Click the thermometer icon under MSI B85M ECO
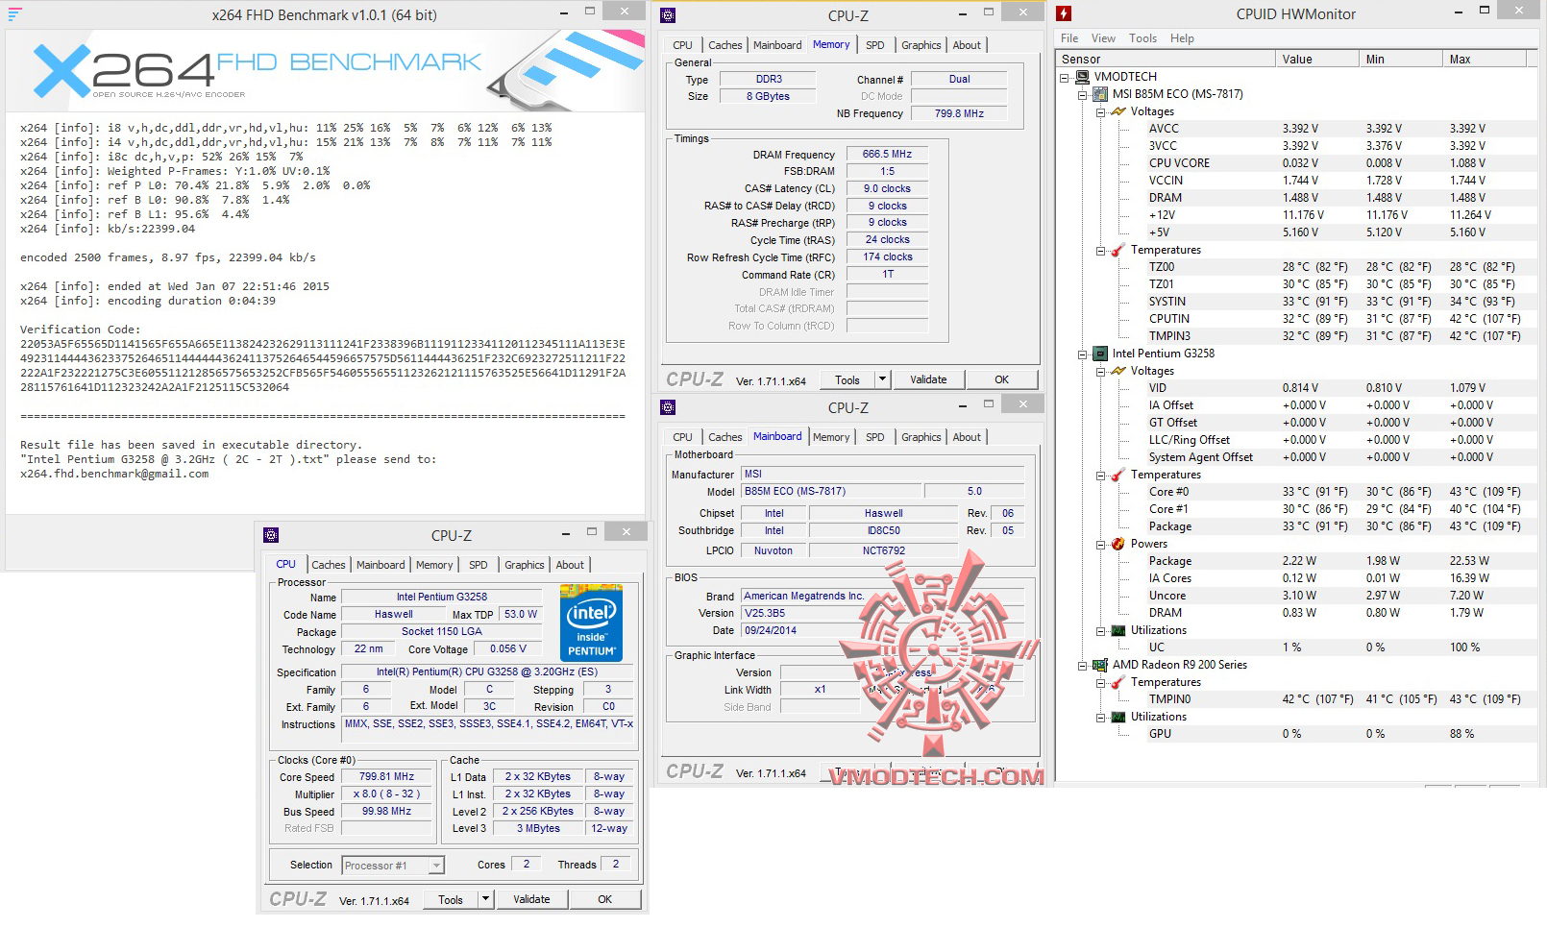Viewport: 1547px width, 928px height. click(x=1118, y=250)
